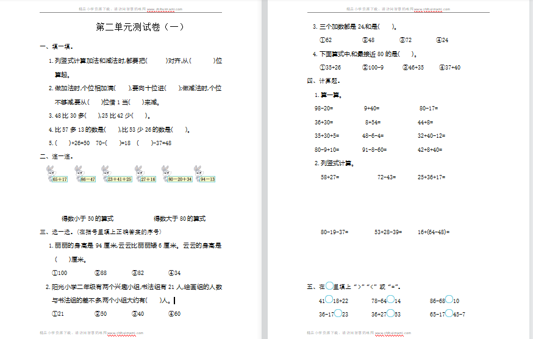
Task: Select answer option ②48
Action: point(368,40)
